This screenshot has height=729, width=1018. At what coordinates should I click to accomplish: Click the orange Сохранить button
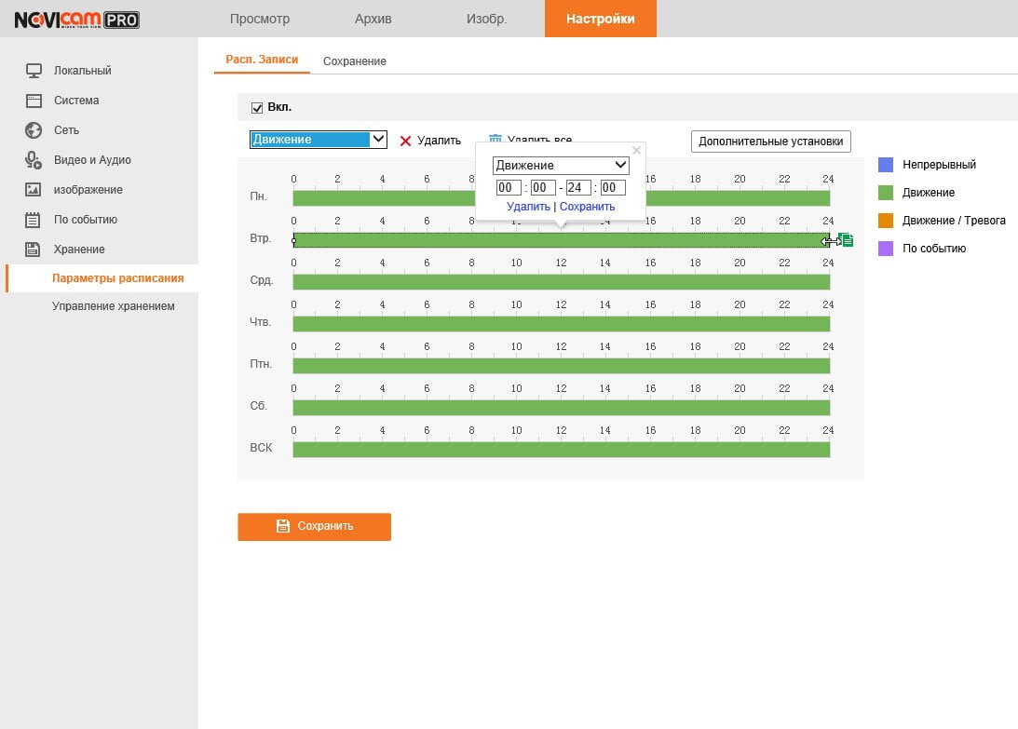pyautogui.click(x=314, y=526)
